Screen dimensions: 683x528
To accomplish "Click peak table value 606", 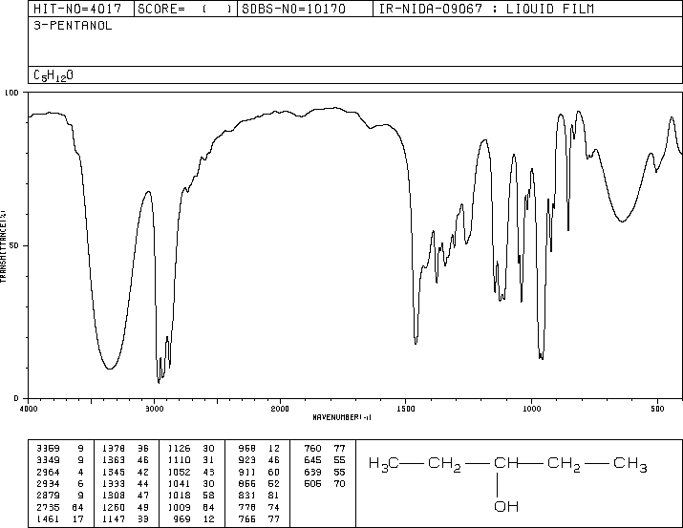I will click(x=312, y=483).
